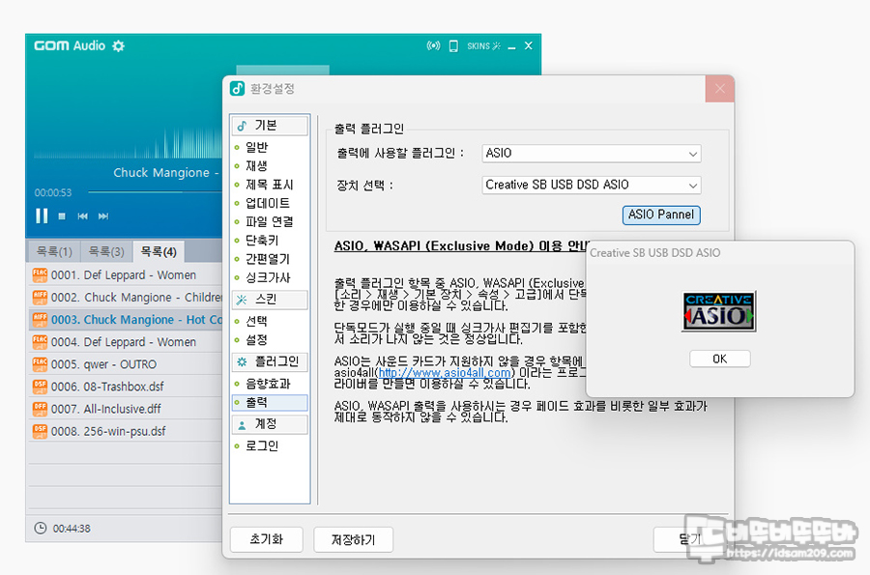Open 단축키 settings page
The height and width of the screenshot is (575, 870).
262,240
